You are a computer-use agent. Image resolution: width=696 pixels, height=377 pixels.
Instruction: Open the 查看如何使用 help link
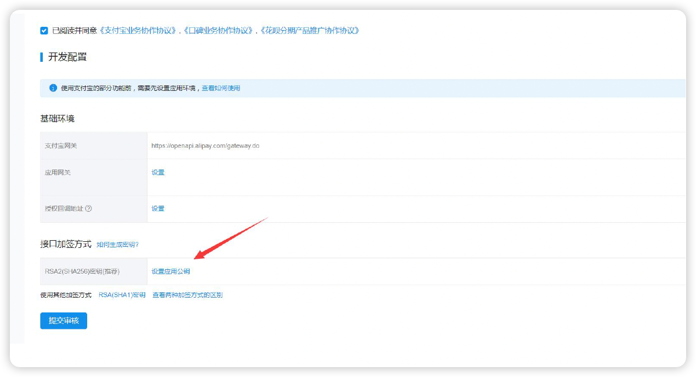[x=221, y=88]
